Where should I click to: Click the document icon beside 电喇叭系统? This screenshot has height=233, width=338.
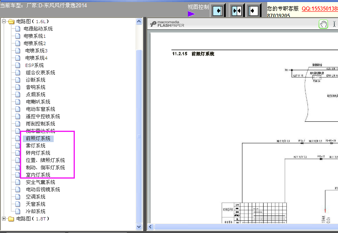pyautogui.click(x=18, y=102)
